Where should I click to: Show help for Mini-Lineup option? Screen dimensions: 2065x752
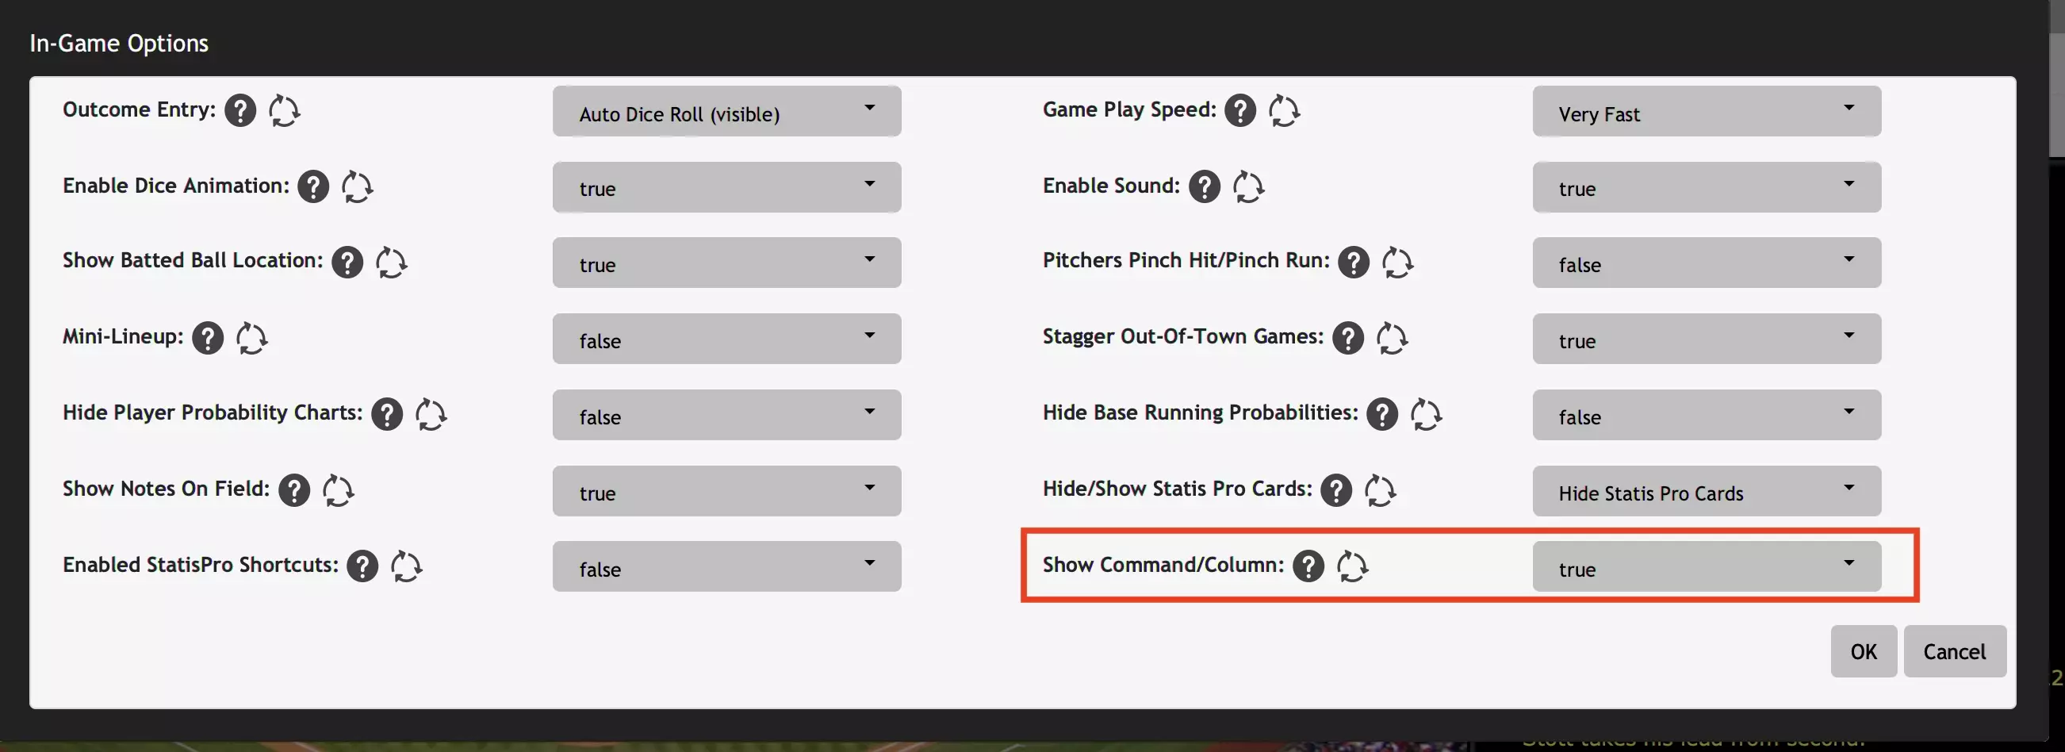point(208,338)
